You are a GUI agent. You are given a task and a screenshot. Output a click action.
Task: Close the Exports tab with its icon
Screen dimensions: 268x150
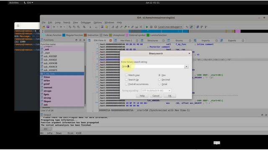(243, 40)
